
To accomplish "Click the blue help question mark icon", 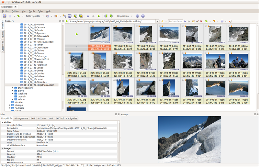I will [143, 16].
